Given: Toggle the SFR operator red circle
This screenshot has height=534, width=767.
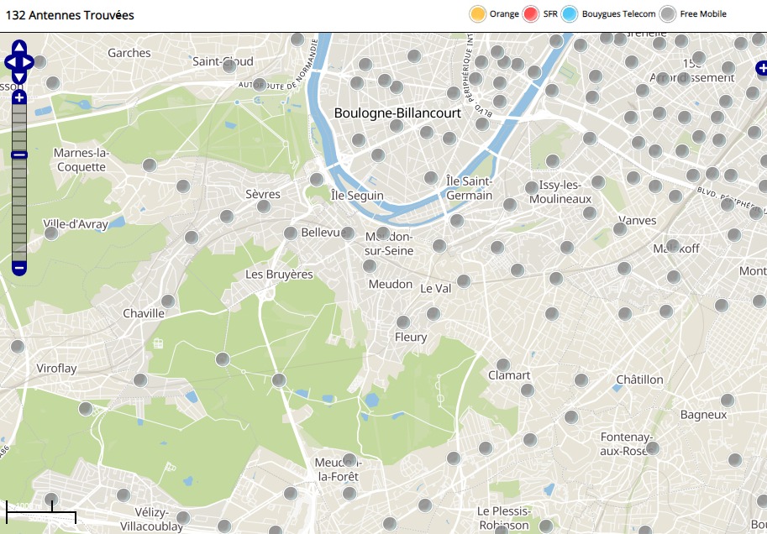Looking at the screenshot, I should pyautogui.click(x=531, y=14).
